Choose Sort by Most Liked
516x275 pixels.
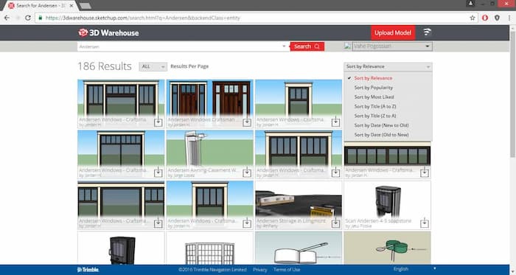coord(374,97)
